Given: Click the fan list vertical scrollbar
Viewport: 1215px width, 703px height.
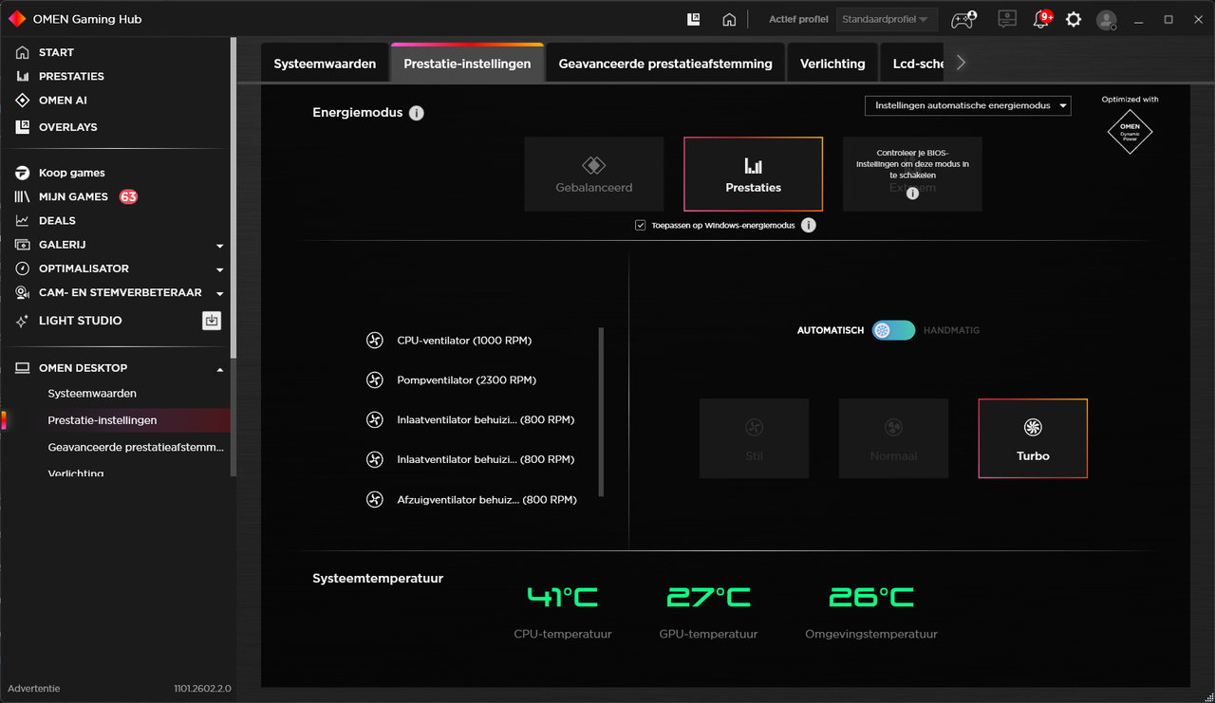Looking at the screenshot, I should tap(601, 412).
